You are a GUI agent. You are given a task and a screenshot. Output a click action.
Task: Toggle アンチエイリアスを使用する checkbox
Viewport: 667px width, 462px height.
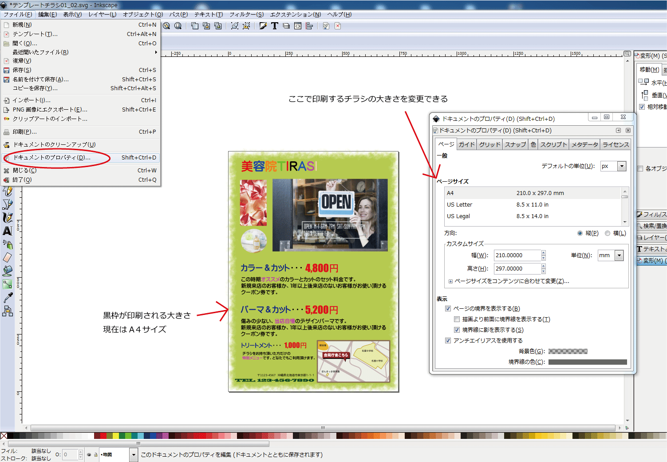448,340
